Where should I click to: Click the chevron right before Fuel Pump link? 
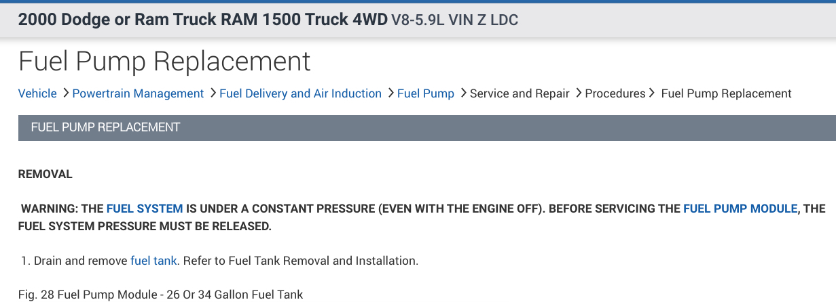coord(391,93)
